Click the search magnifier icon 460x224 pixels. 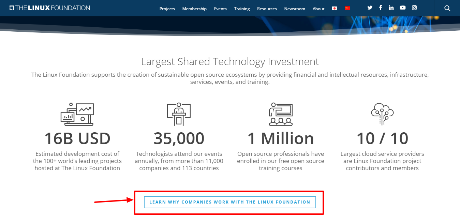click(447, 9)
